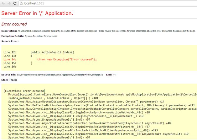This screenshot has height=140, width=197.
Task: Click the ActionMethodDispatcher.Execute +14 line
Action: click(86, 102)
